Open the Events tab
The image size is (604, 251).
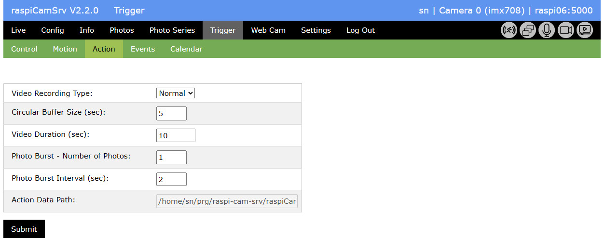point(143,49)
